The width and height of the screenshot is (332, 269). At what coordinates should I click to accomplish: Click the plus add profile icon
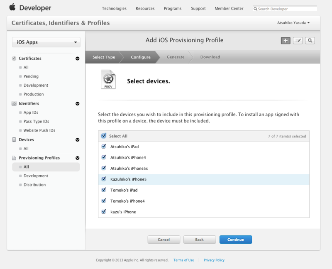click(286, 40)
